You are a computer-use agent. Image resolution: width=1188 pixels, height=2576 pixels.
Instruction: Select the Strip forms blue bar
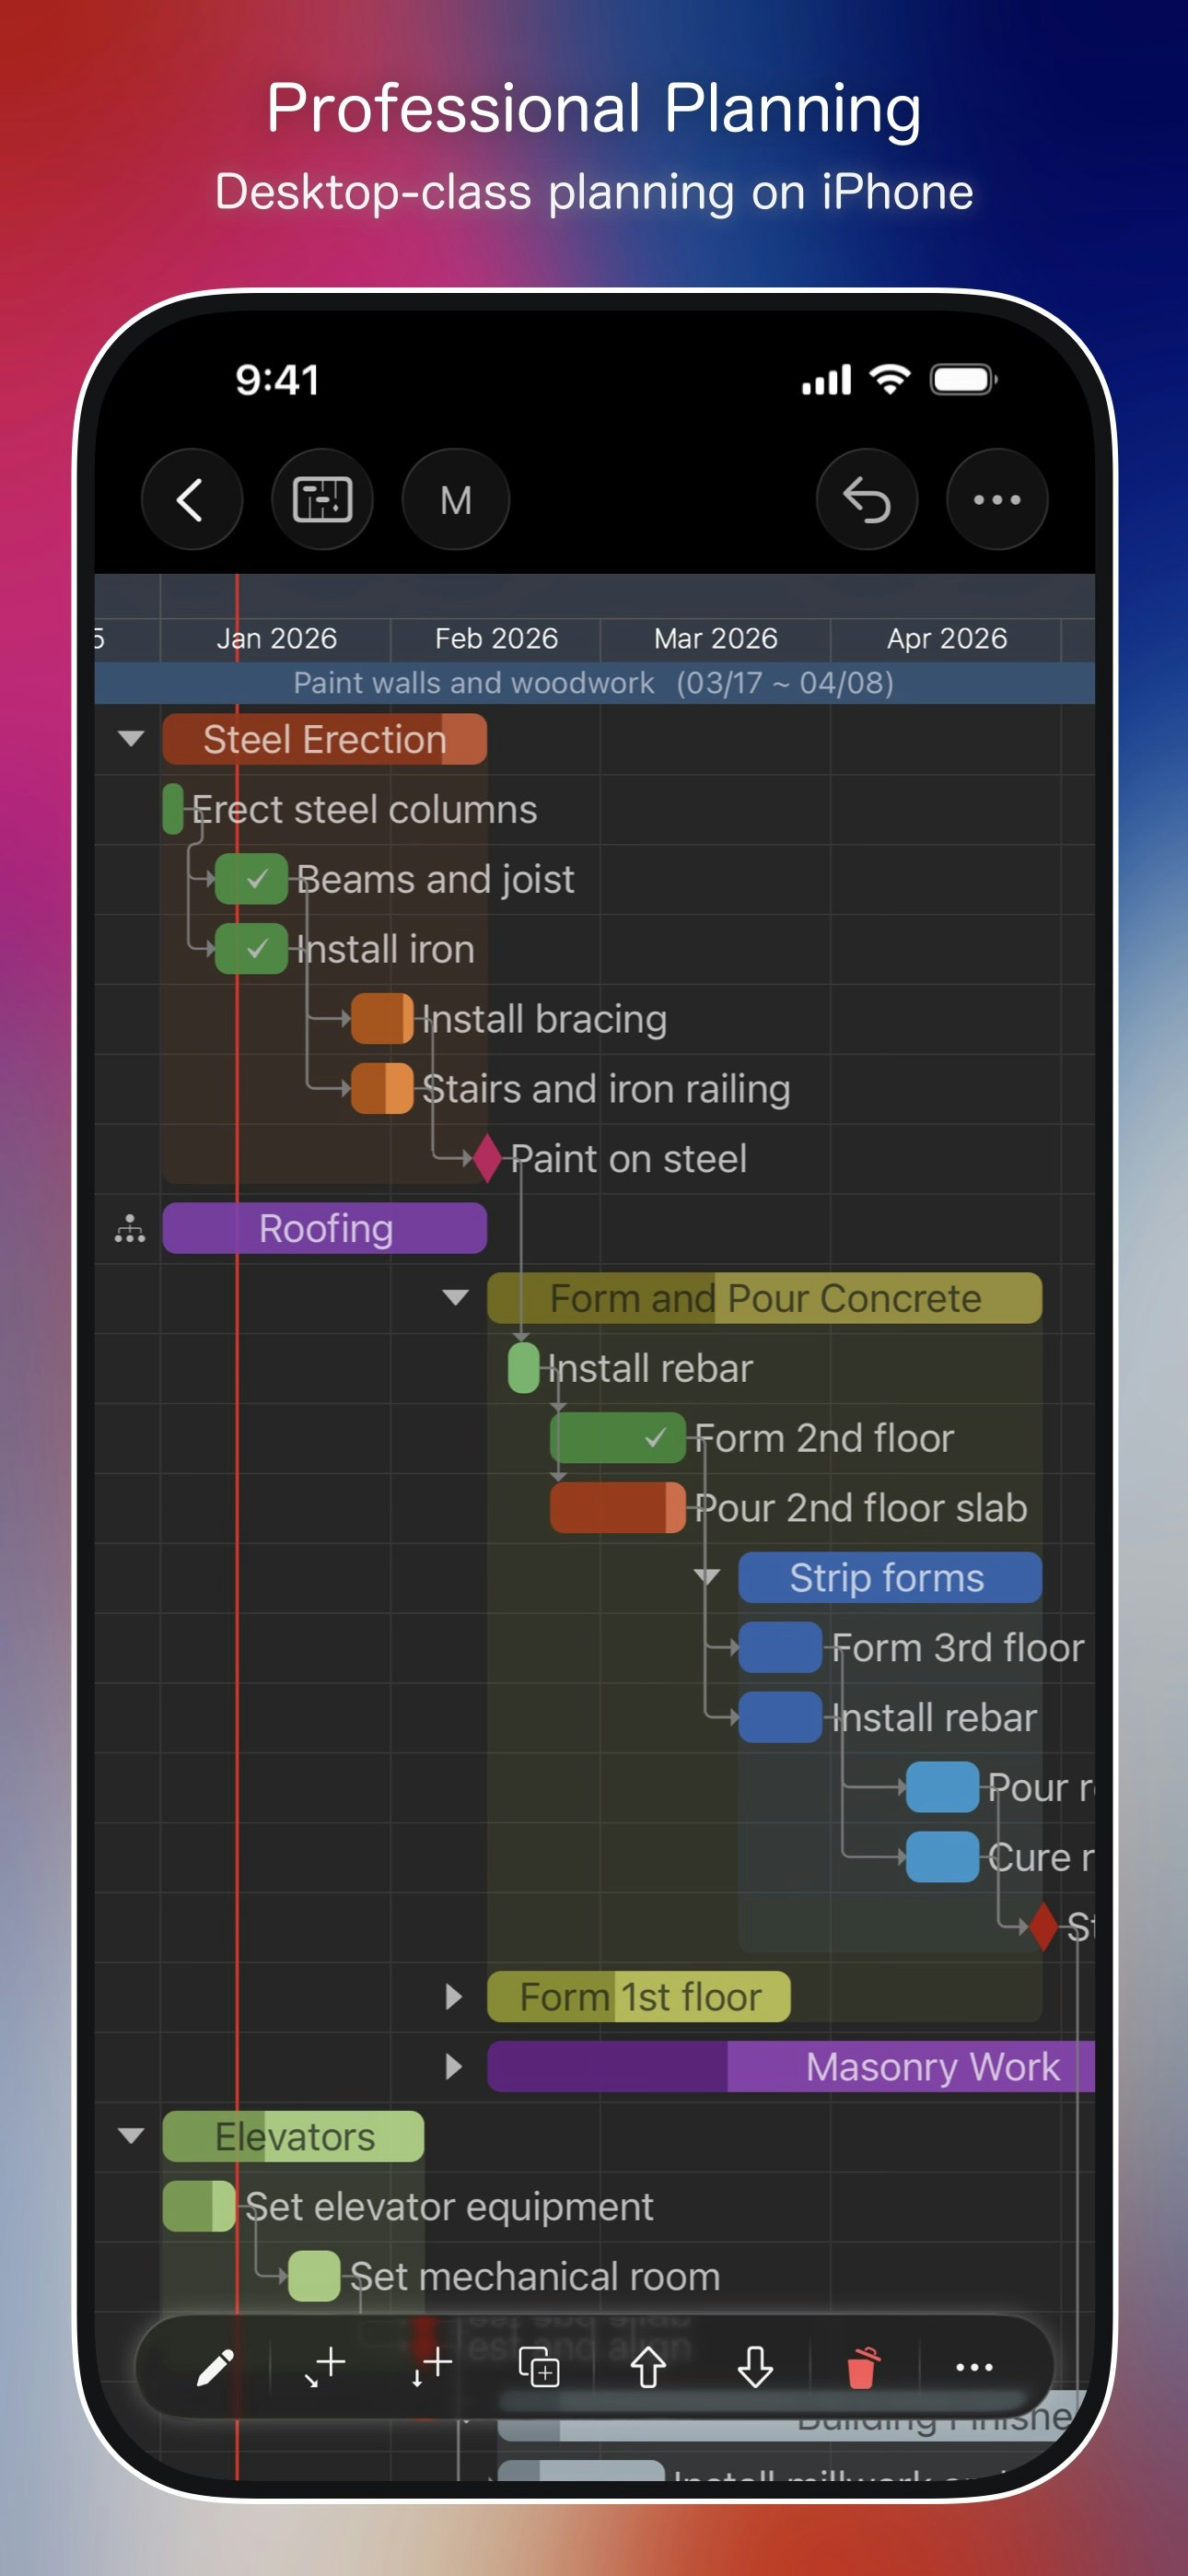890,1577
